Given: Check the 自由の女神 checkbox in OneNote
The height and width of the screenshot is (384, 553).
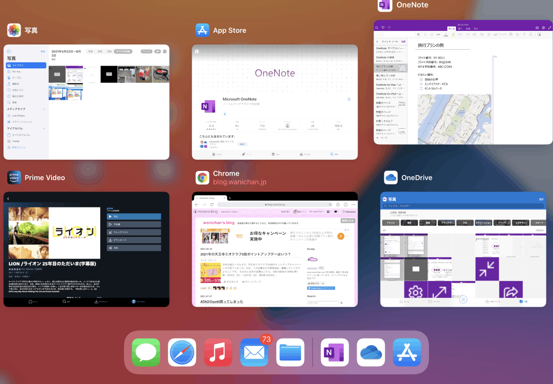Looking at the screenshot, I should click(x=421, y=80).
